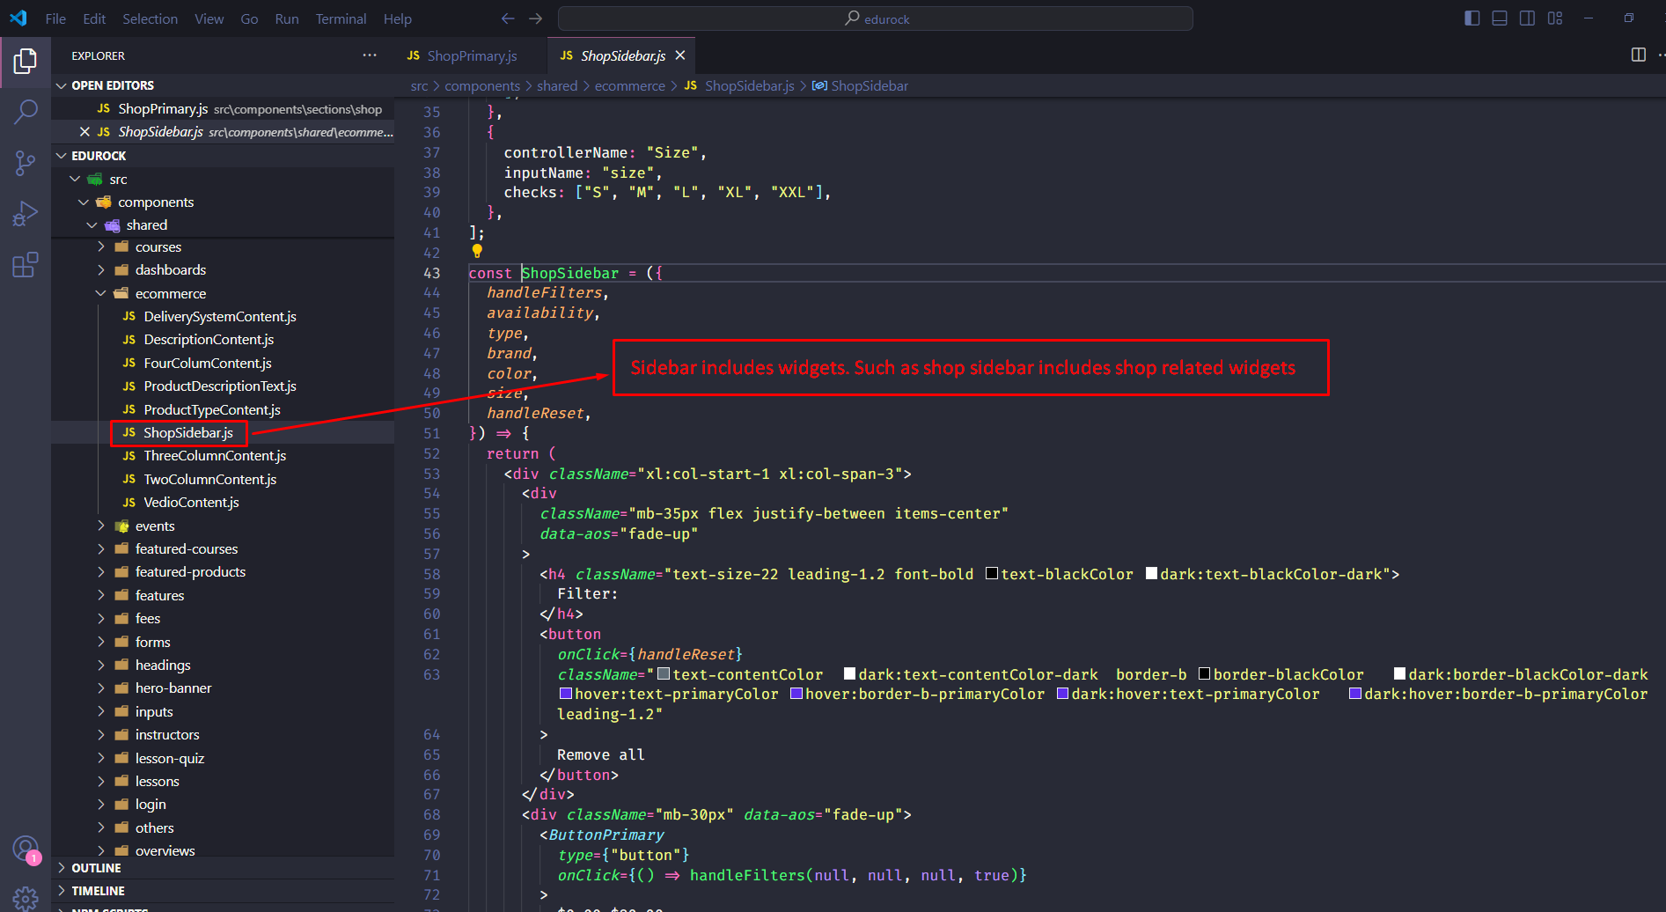
Task: Open the Run menu
Action: pos(287,18)
